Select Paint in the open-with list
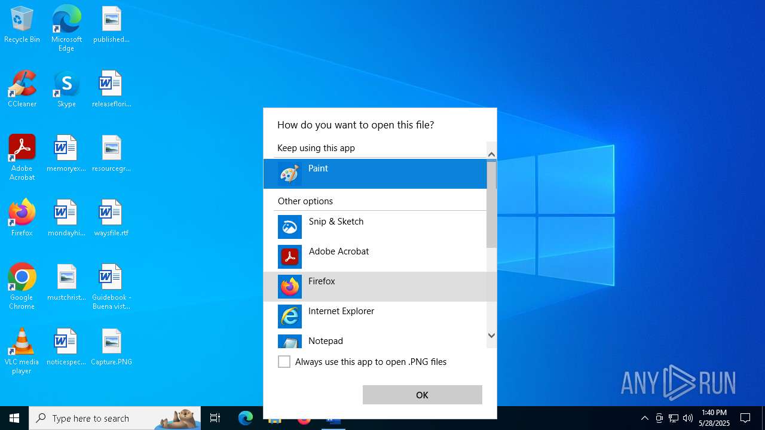This screenshot has width=765, height=430. click(x=375, y=174)
